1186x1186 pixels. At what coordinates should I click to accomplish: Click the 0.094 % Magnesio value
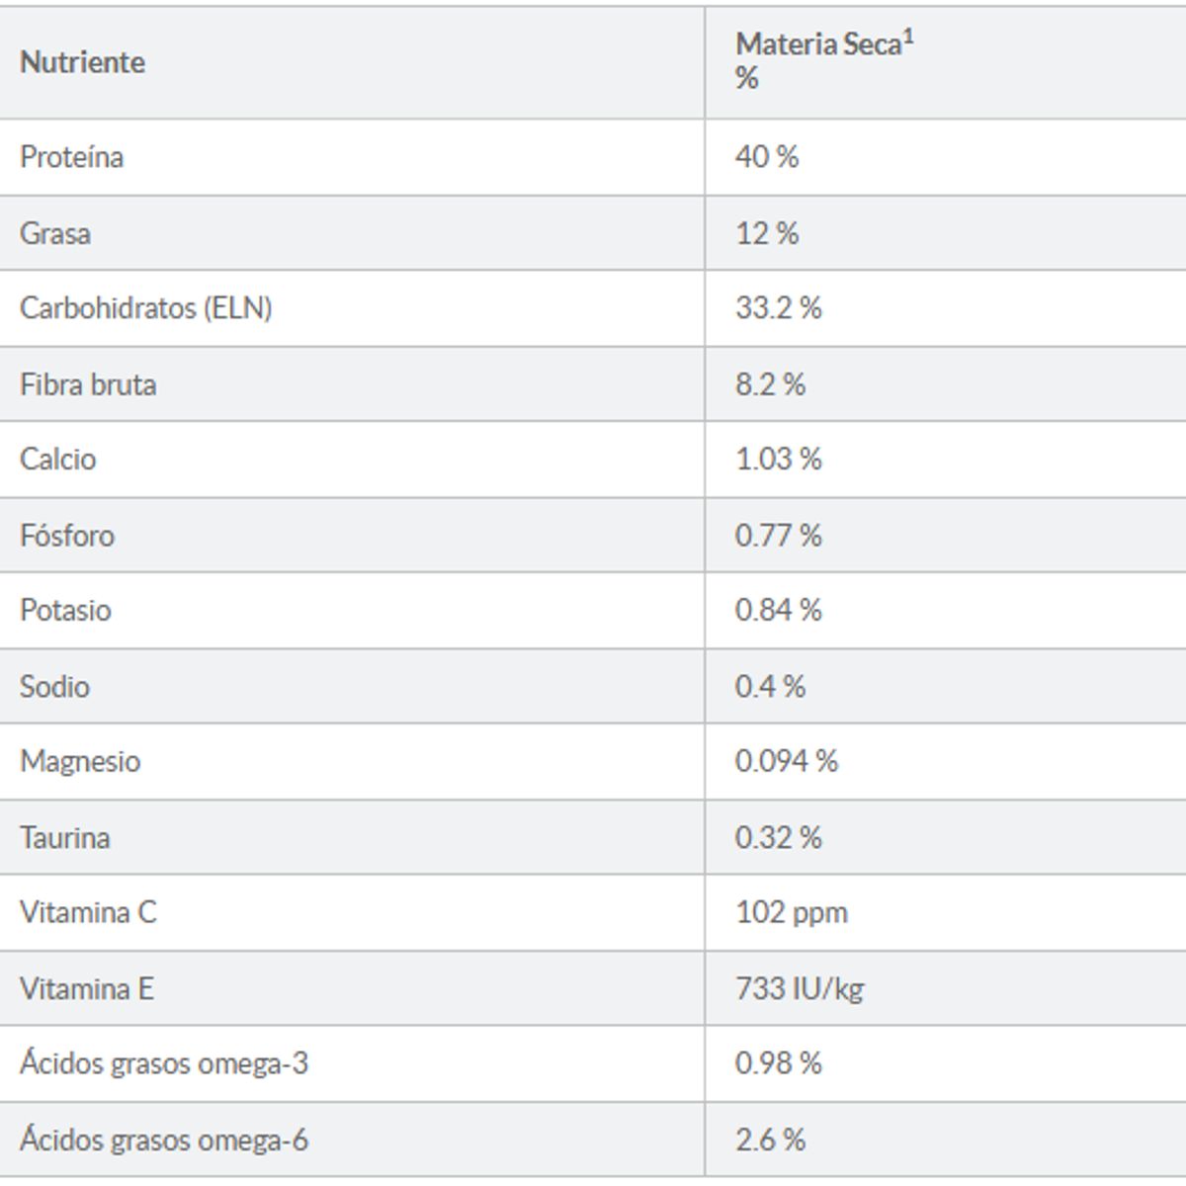tap(786, 761)
